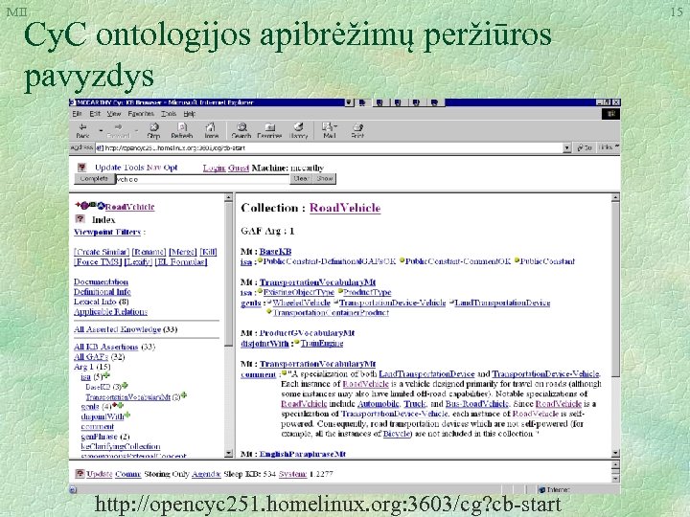Click the [Rename] link
The width and height of the screenshot is (690, 517).
pos(149,252)
